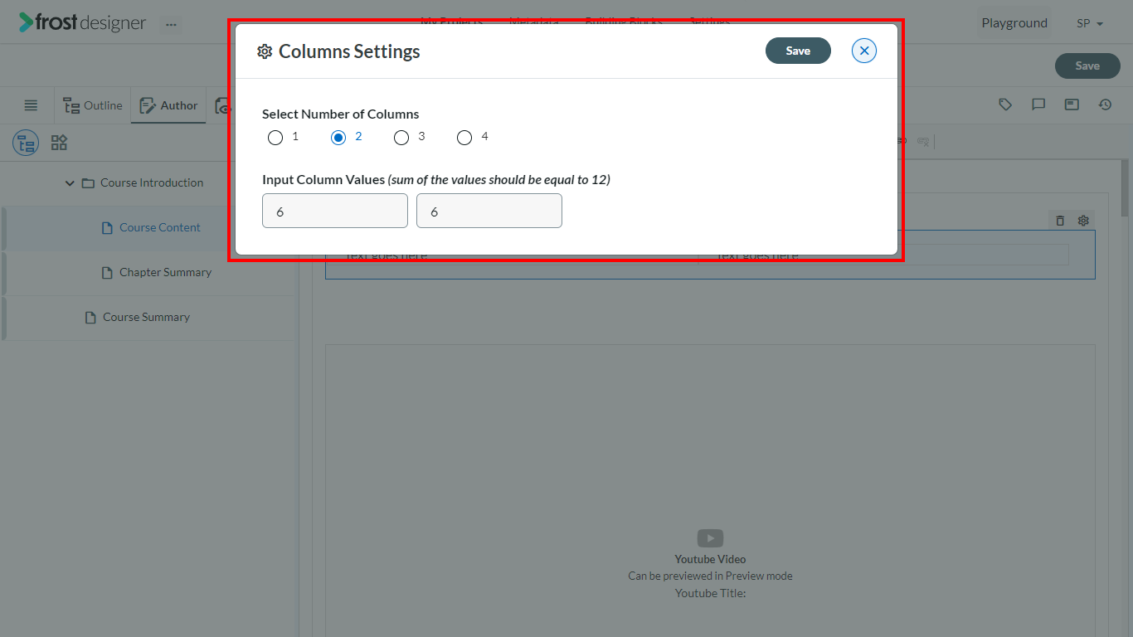Viewport: 1133px width, 637px height.
Task: Open the version history clock icon
Action: tap(1105, 105)
